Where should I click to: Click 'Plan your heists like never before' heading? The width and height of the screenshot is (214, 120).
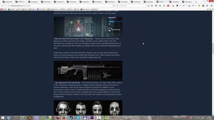pos(74,39)
